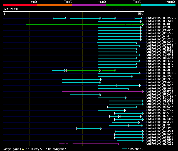Select the UniRef100_A7TB27 label
Screen dimensions: 178x151
[x=160, y=67]
